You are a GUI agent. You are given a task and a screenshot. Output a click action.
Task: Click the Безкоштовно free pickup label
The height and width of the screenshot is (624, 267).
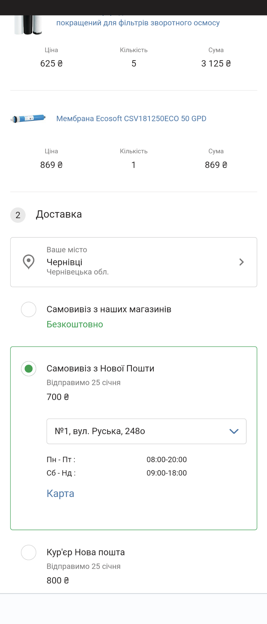coord(75,324)
